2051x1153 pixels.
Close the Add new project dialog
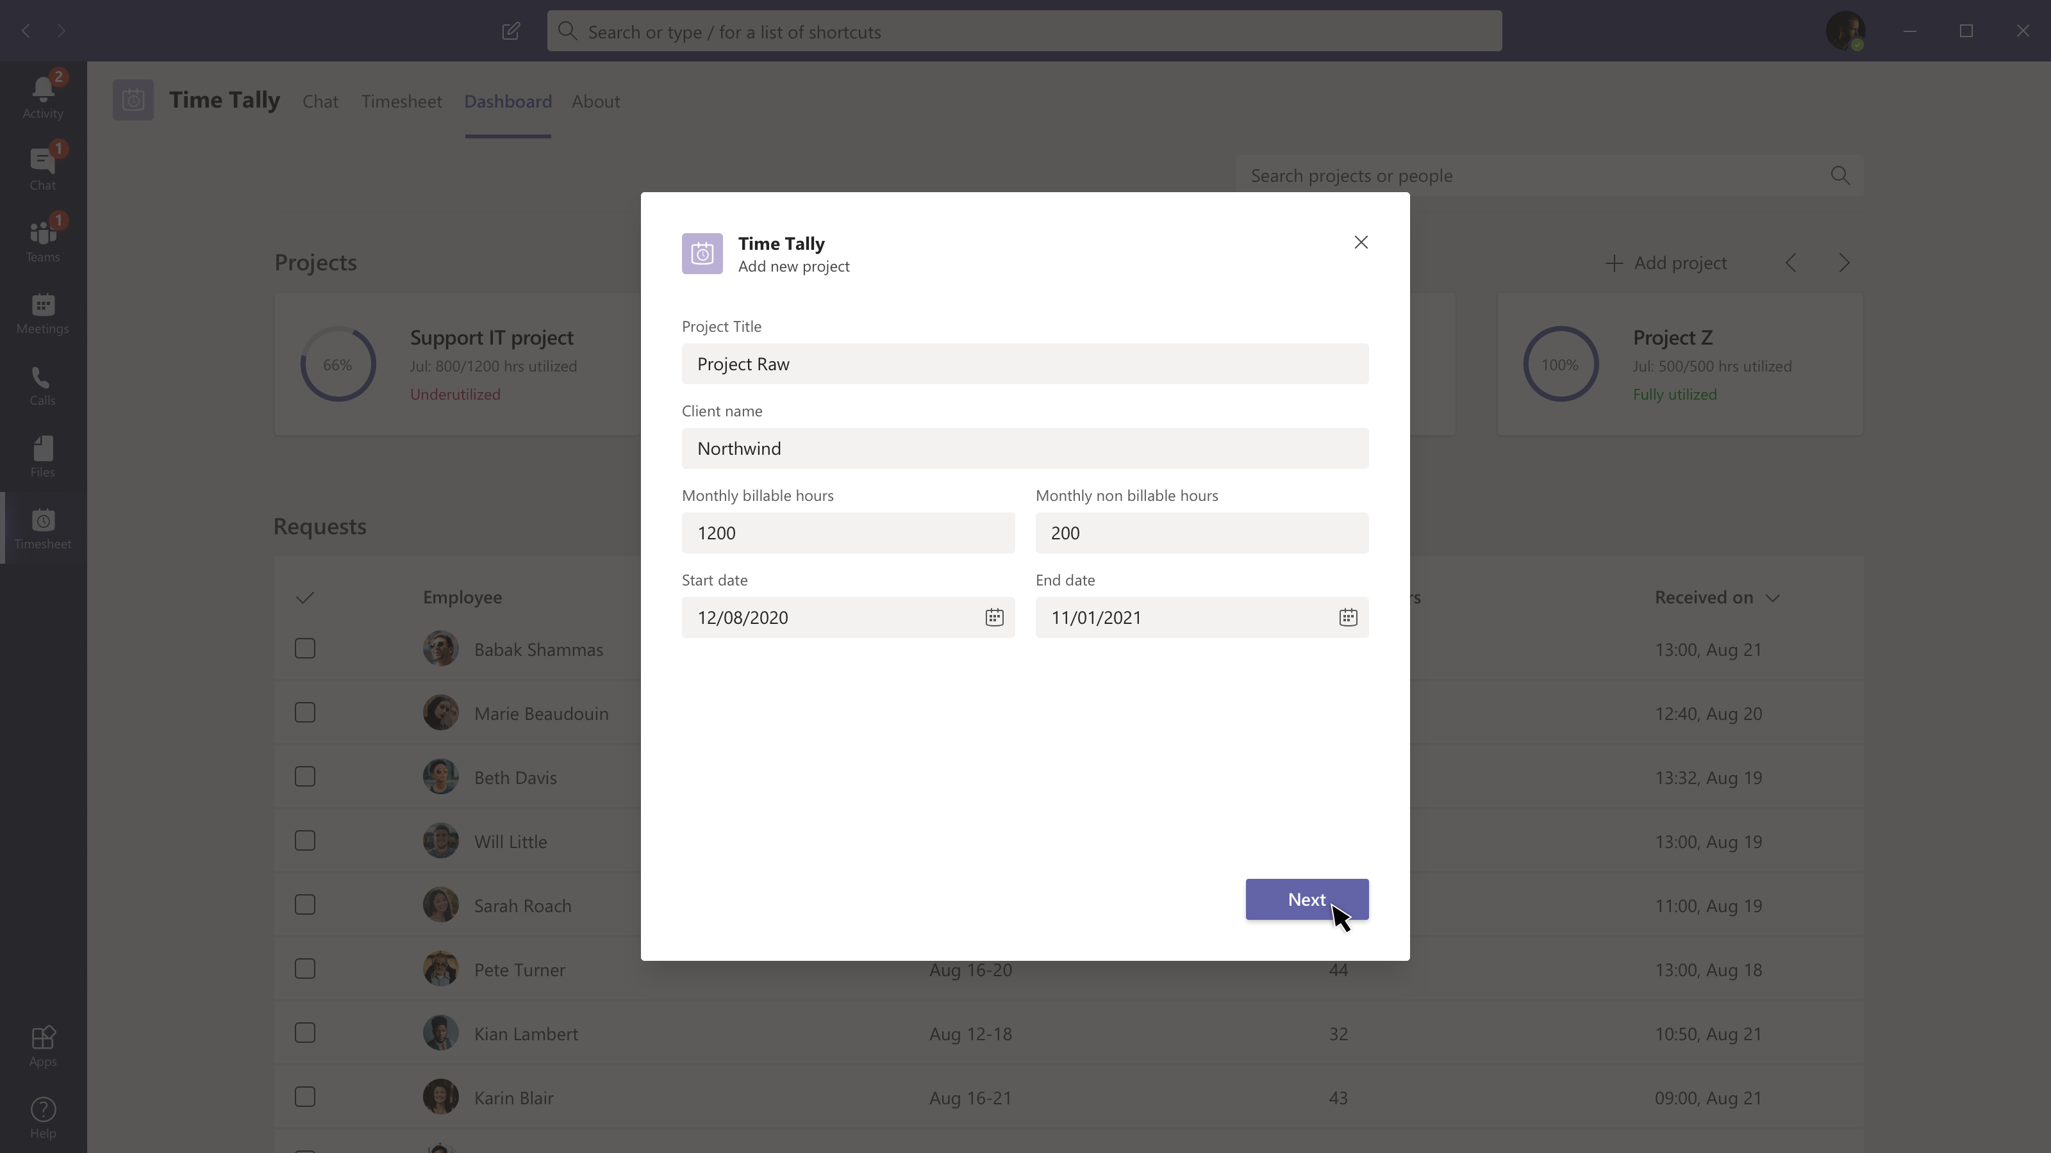coord(1361,242)
